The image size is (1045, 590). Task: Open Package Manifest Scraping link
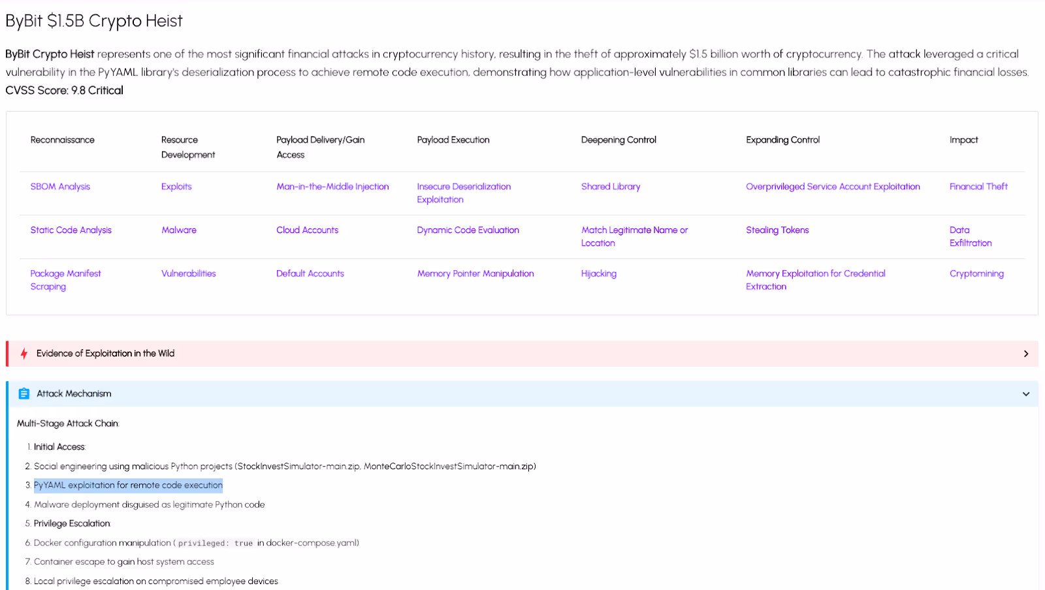click(65, 280)
